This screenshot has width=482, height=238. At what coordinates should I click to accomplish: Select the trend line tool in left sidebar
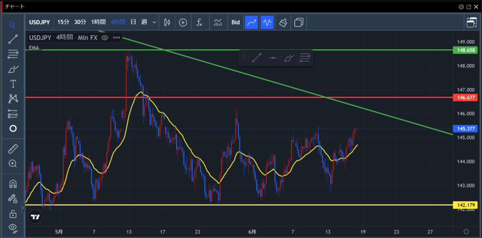coord(13,39)
